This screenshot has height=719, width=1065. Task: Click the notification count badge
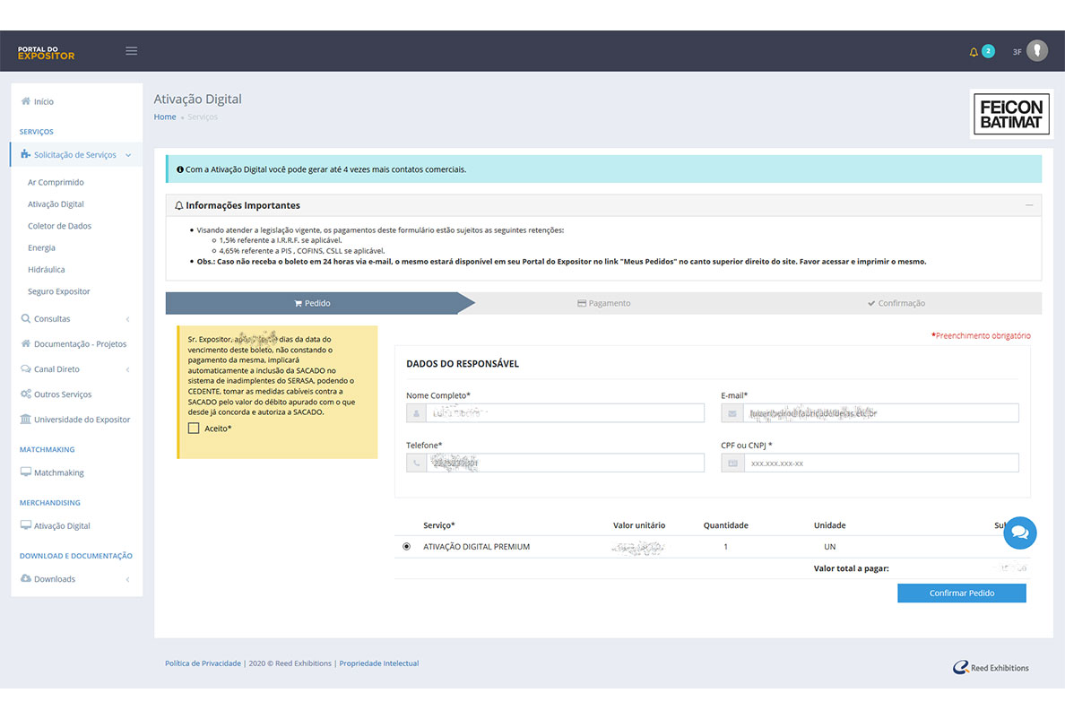[x=988, y=52]
